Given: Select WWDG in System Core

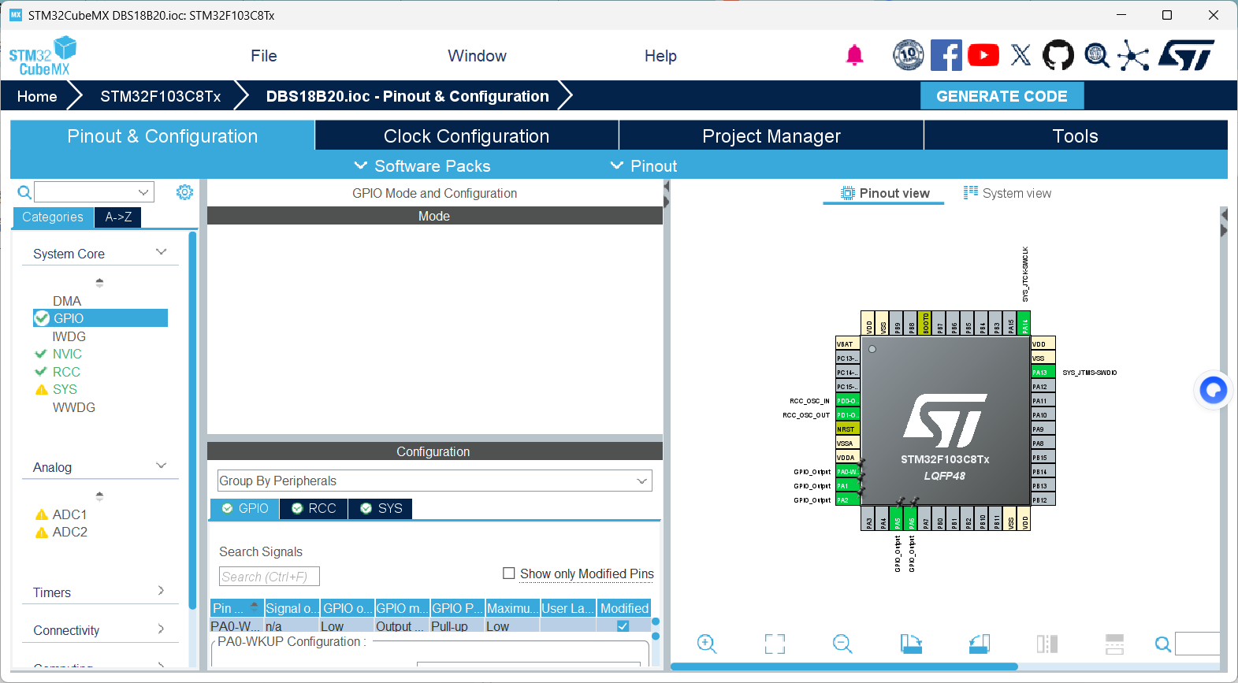Looking at the screenshot, I should tap(73, 407).
